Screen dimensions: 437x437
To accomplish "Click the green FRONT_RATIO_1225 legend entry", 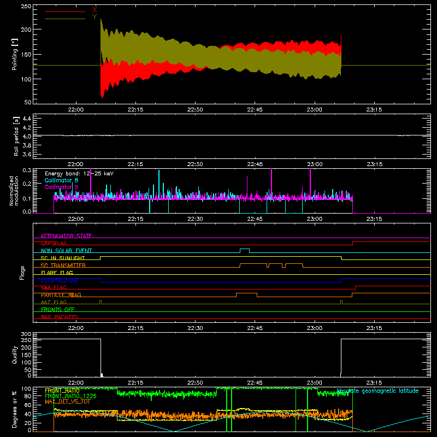I will [70, 396].
